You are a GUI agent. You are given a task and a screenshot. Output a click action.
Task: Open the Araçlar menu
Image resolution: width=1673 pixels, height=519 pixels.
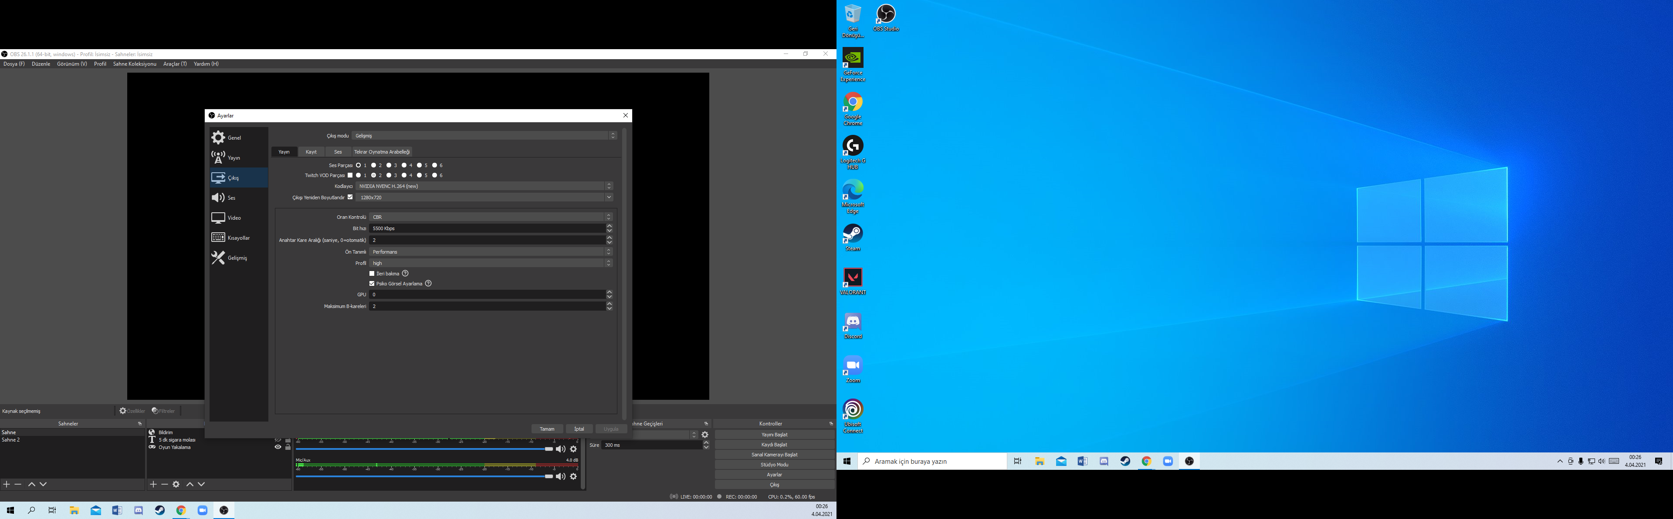pos(175,64)
